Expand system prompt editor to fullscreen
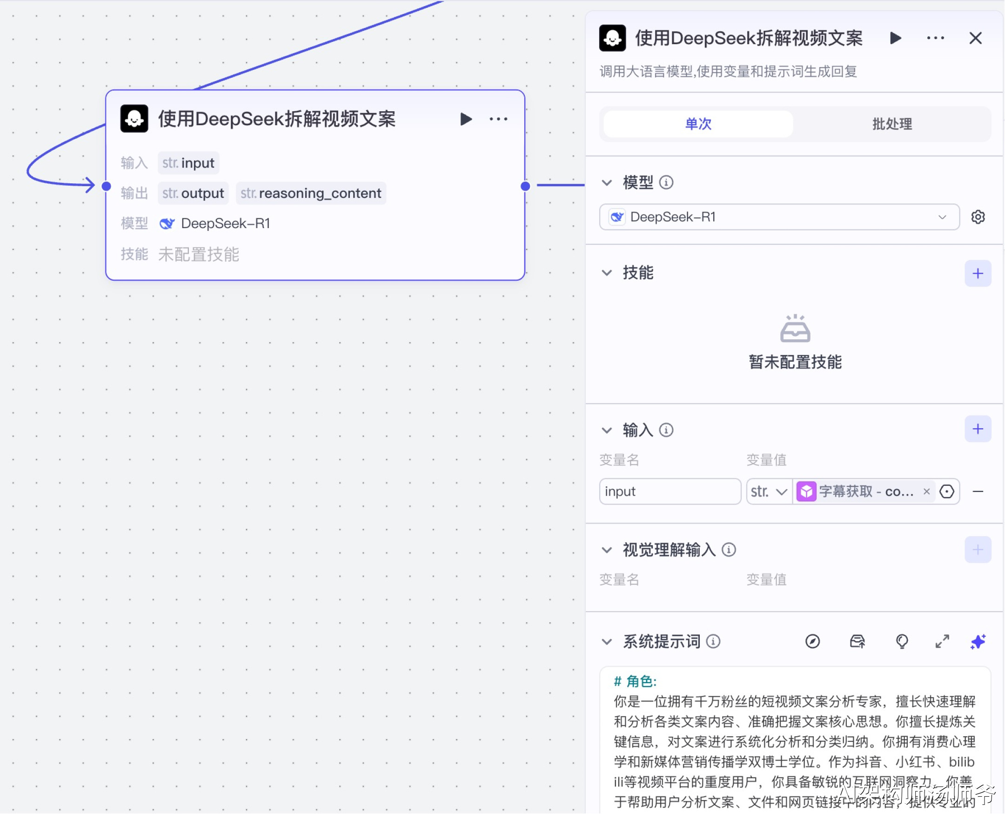 tap(942, 641)
